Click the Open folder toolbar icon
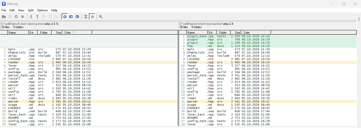Viewport: 361px width, 128px height. point(4,17)
